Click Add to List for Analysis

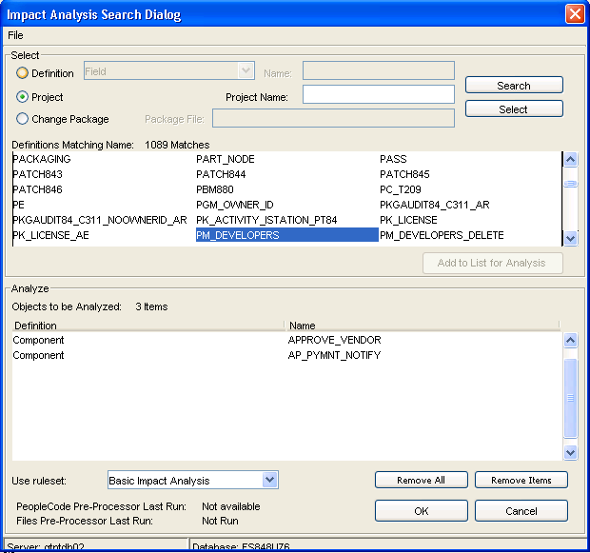[x=493, y=263]
